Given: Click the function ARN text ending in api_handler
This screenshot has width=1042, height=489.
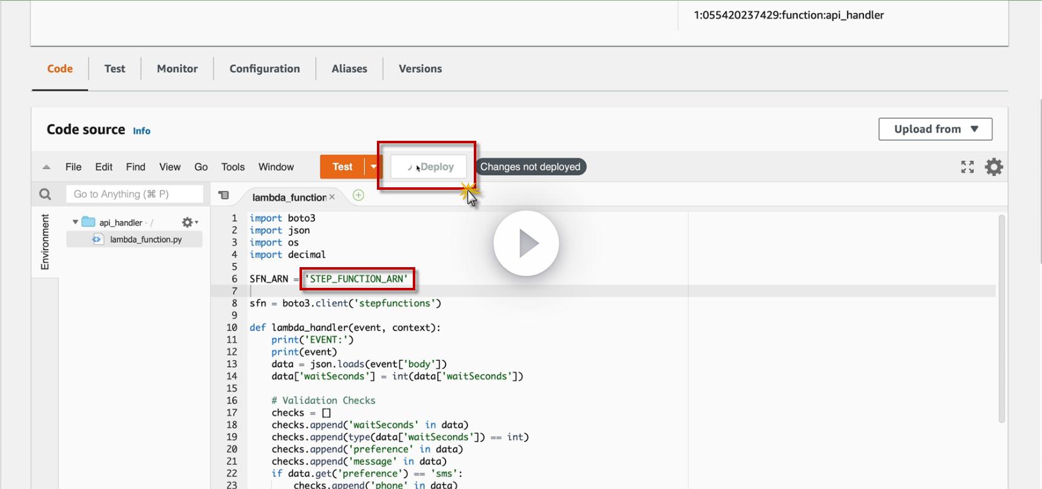Looking at the screenshot, I should pos(789,15).
